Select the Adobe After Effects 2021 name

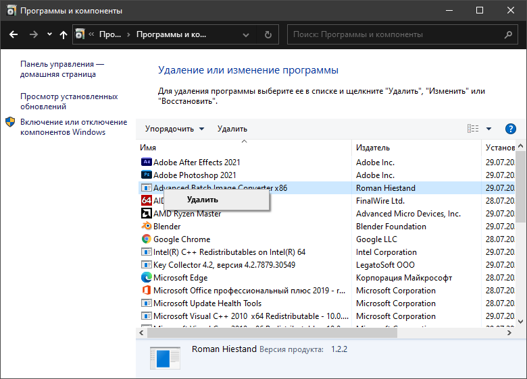[x=197, y=163]
